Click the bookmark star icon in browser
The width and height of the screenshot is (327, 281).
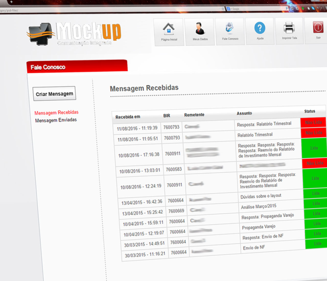tap(292, 8)
